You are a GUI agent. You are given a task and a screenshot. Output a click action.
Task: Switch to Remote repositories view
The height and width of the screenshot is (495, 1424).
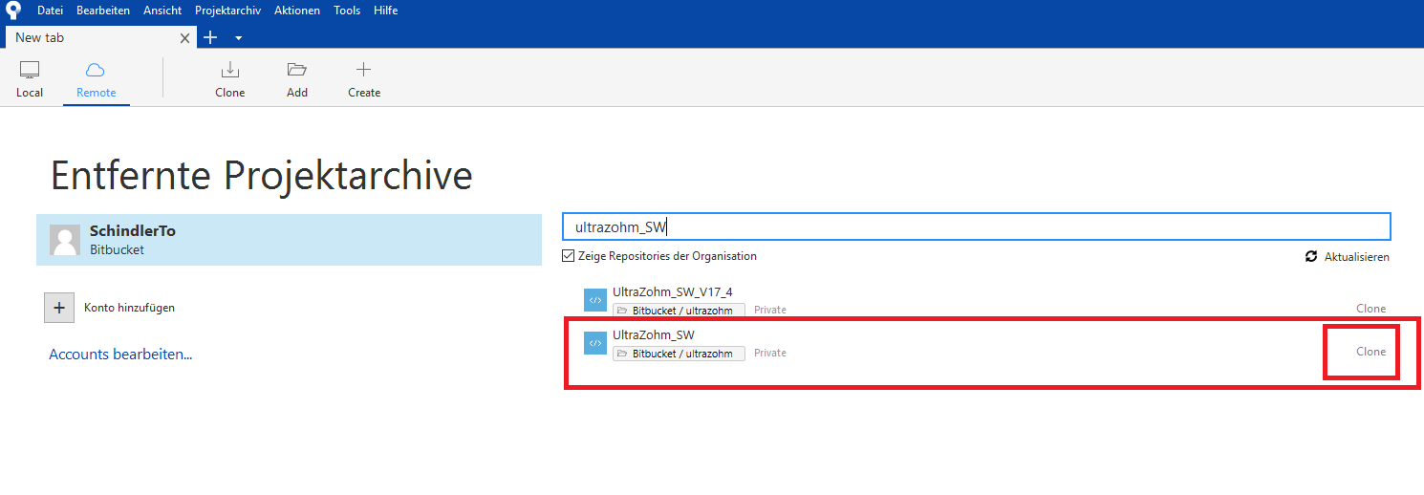tap(97, 79)
